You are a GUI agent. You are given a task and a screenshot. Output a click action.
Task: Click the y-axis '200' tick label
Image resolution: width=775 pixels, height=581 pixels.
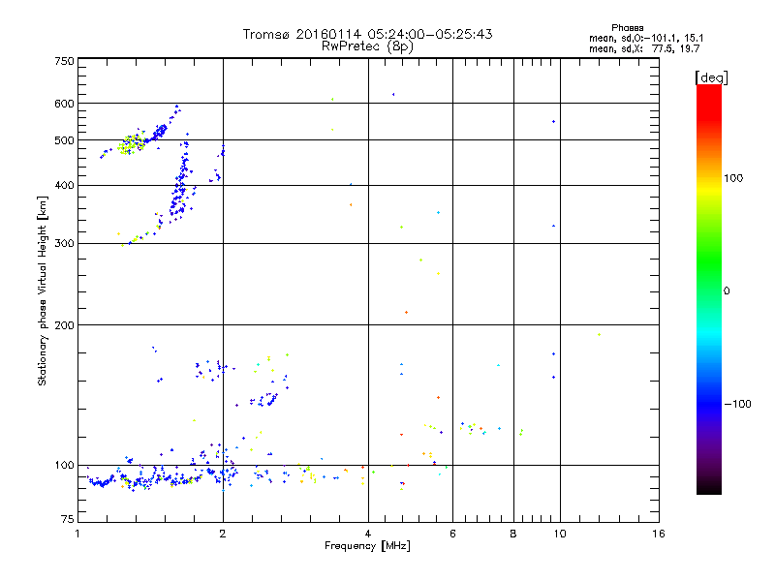point(65,325)
